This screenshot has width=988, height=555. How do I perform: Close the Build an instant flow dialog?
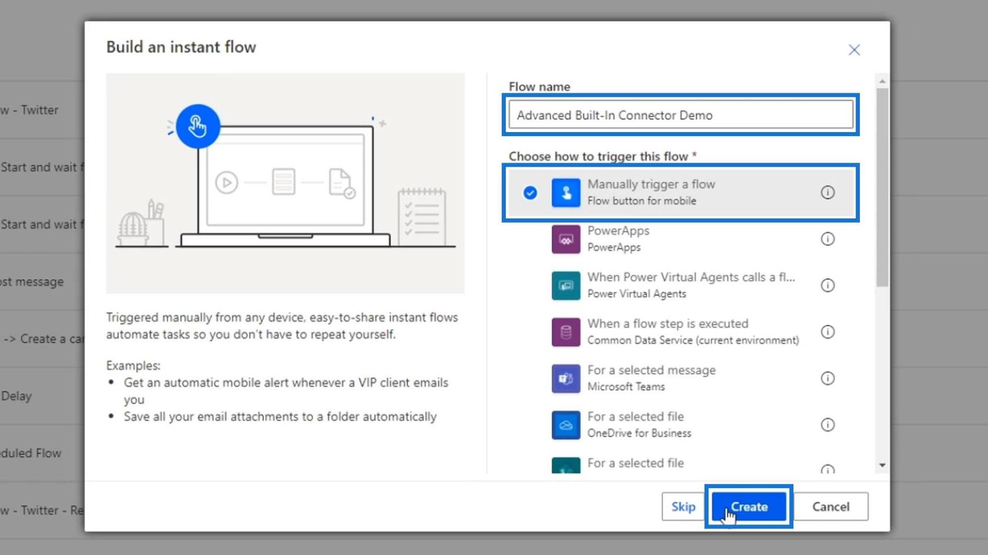[854, 50]
